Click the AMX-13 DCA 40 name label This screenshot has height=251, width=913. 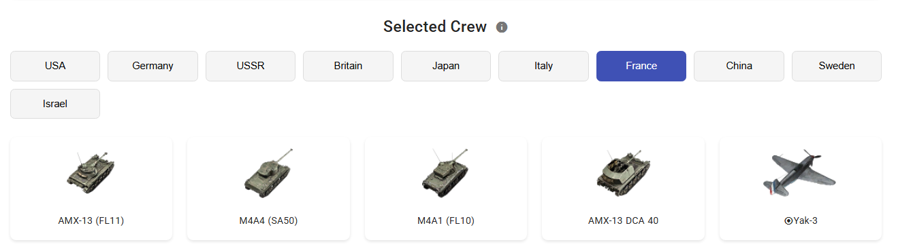click(x=623, y=220)
